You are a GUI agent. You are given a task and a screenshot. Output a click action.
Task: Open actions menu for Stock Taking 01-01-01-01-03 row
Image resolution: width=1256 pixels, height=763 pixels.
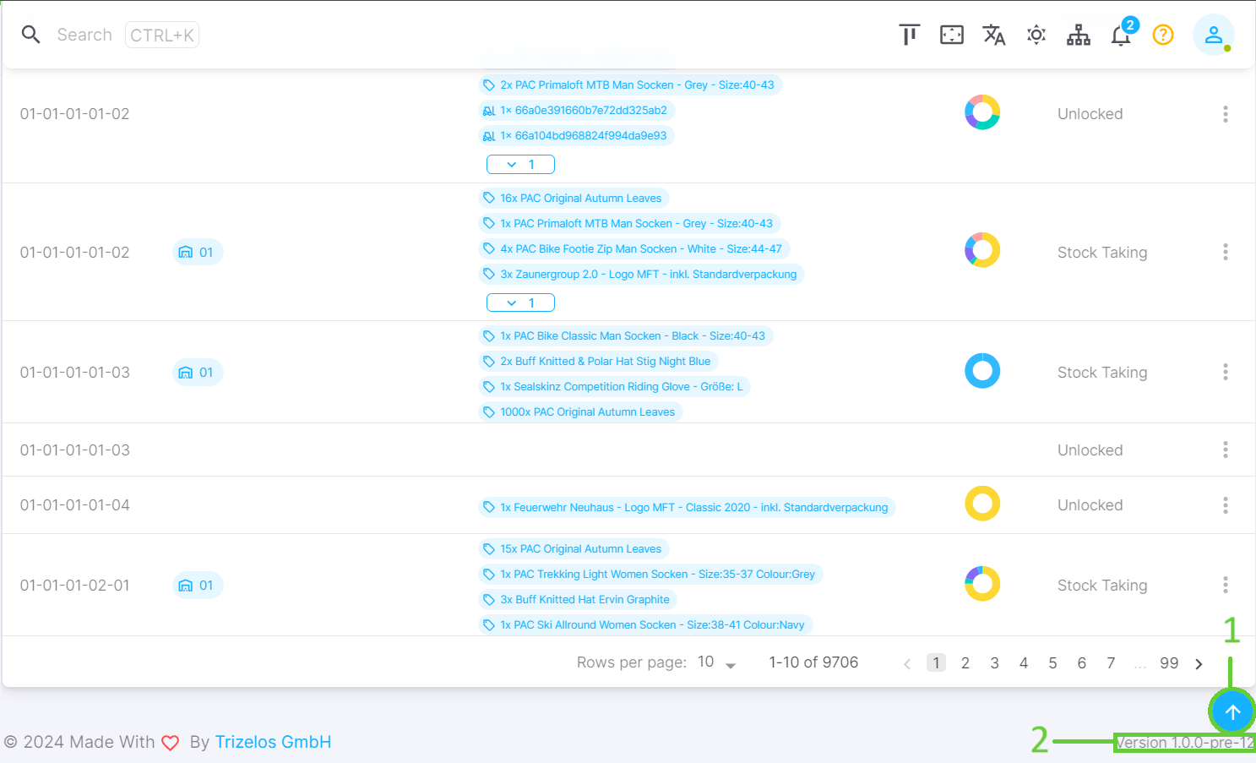coord(1226,372)
